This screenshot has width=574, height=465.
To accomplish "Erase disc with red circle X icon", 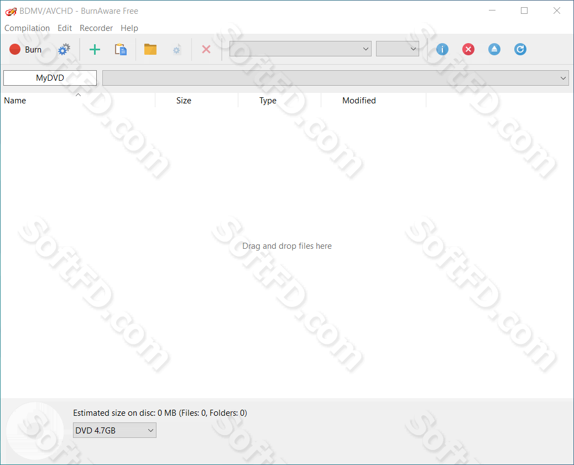I will click(x=468, y=49).
